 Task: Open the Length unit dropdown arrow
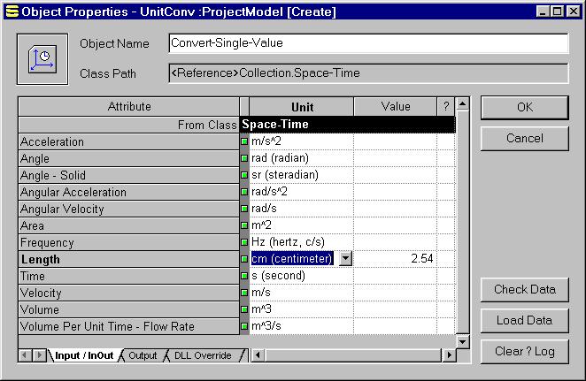point(346,259)
